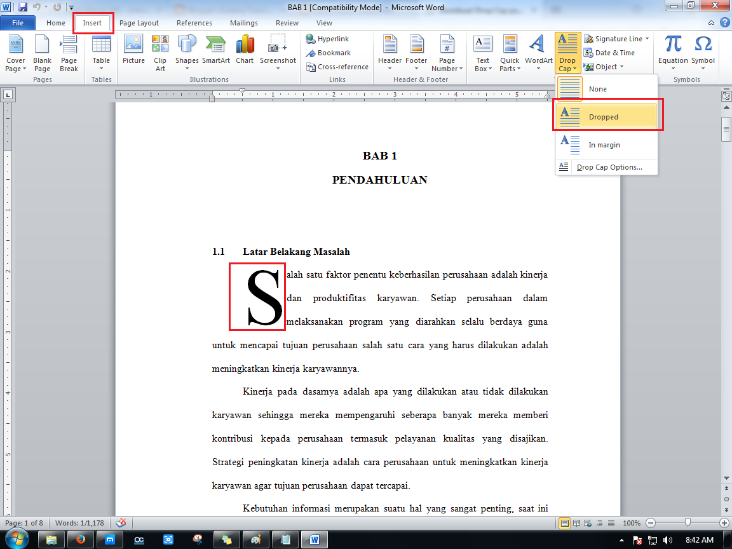
Task: Expand the Shapes gallery
Action: [x=186, y=52]
